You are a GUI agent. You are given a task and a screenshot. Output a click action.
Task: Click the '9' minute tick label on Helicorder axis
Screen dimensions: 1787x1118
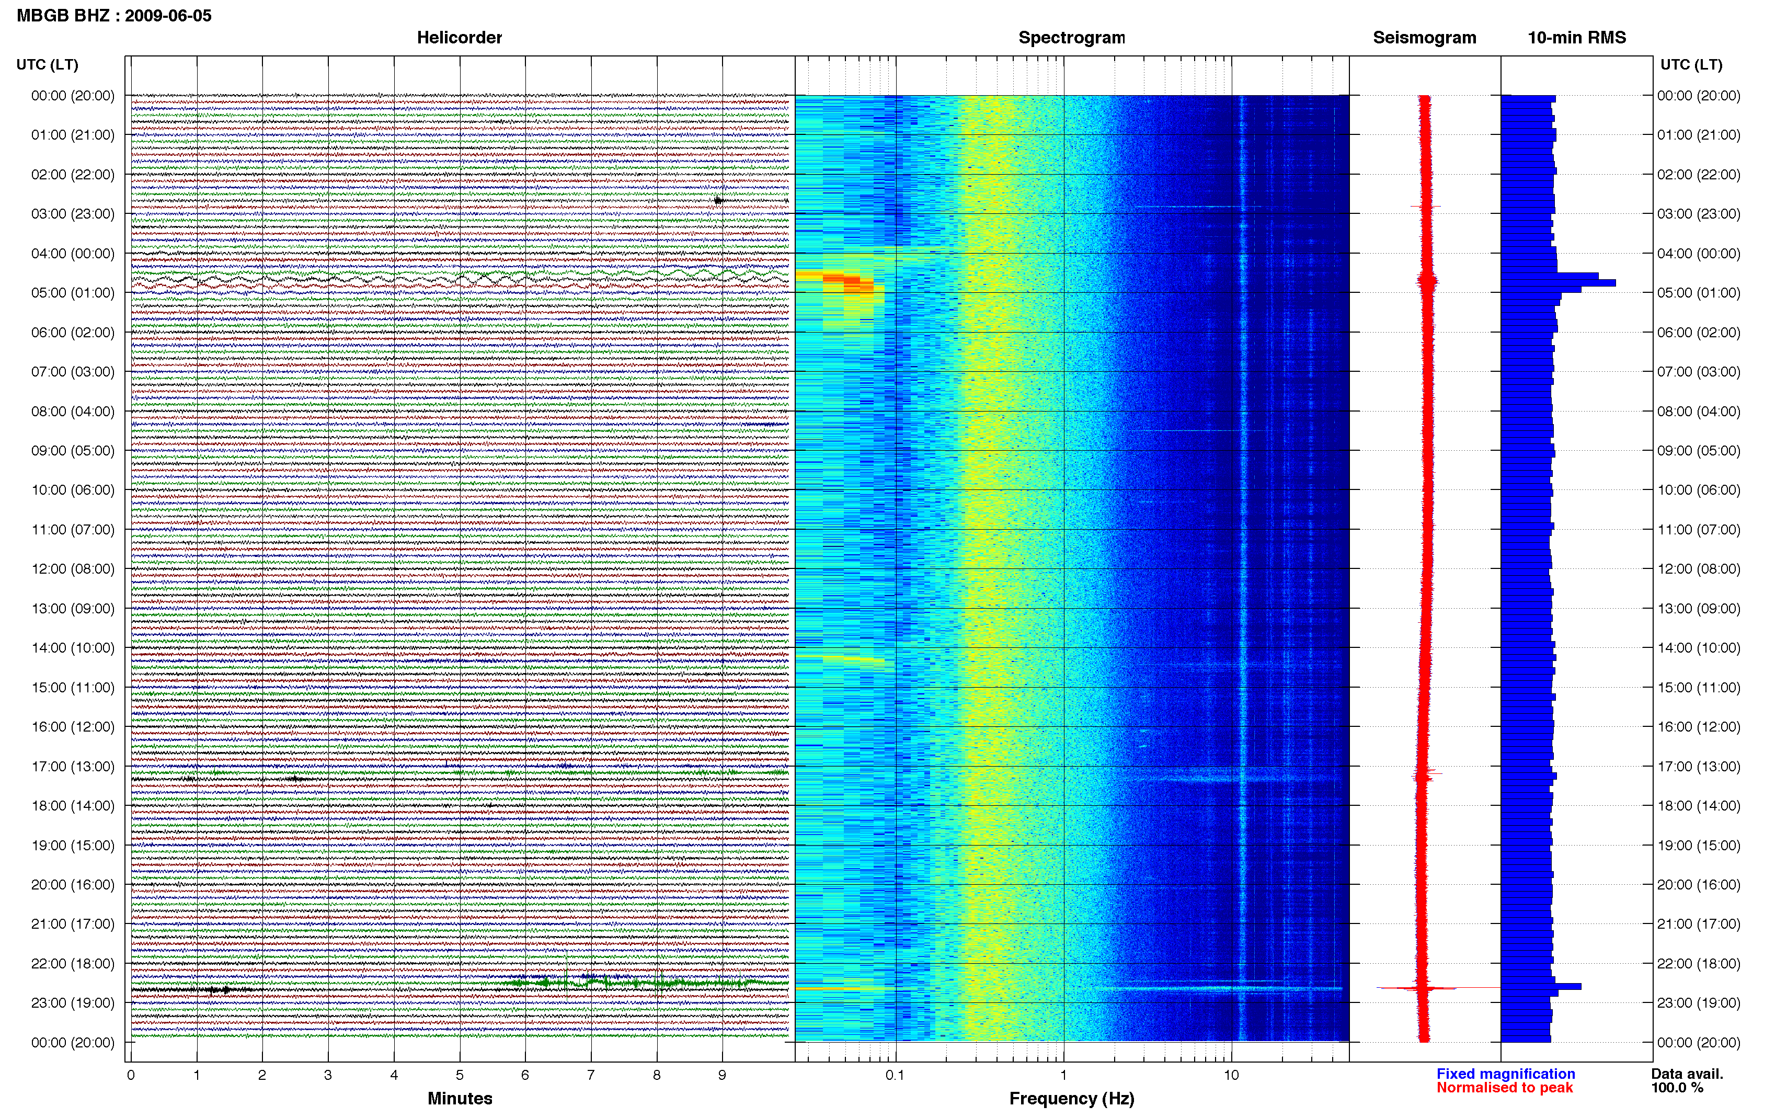point(722,1076)
